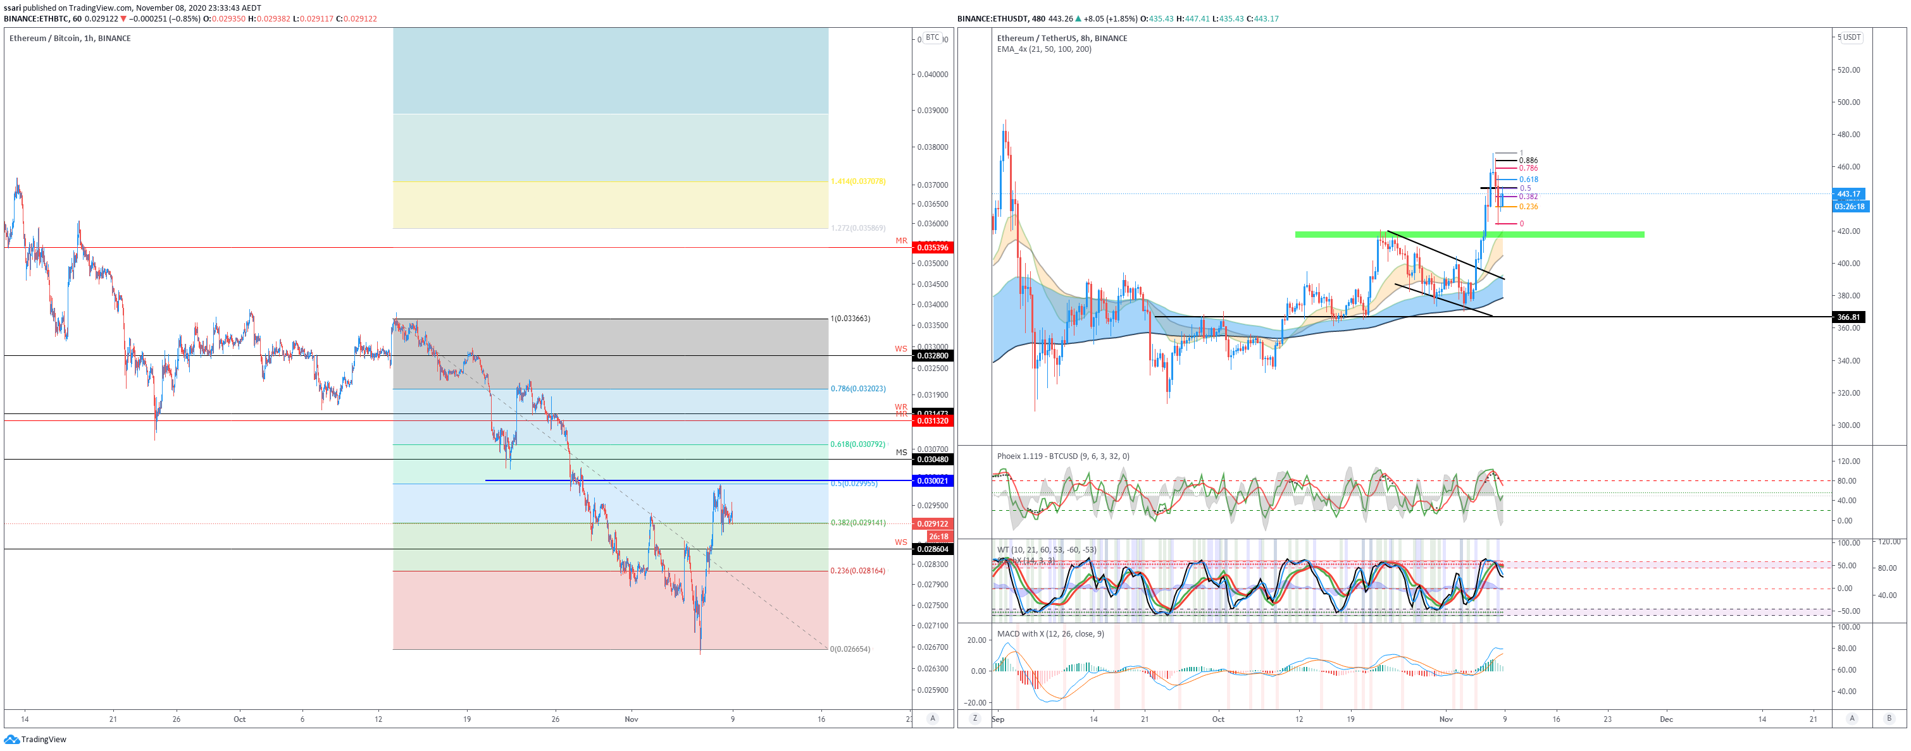Click the 'Sep' date label on the right time axis
This screenshot has width=1911, height=751.
[x=998, y=719]
